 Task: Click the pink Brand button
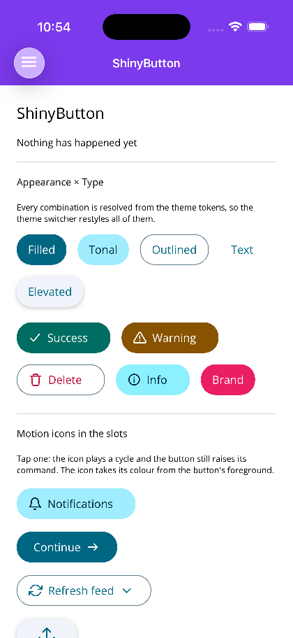click(228, 380)
